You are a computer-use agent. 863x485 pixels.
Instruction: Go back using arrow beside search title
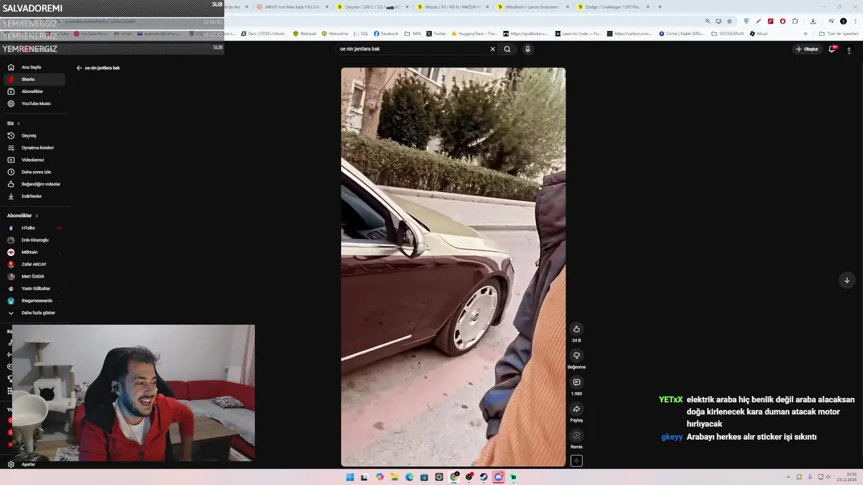pyautogui.click(x=79, y=68)
